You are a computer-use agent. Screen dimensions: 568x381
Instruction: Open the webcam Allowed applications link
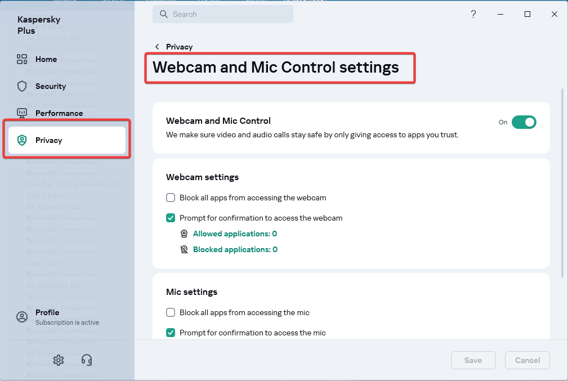[235, 234]
